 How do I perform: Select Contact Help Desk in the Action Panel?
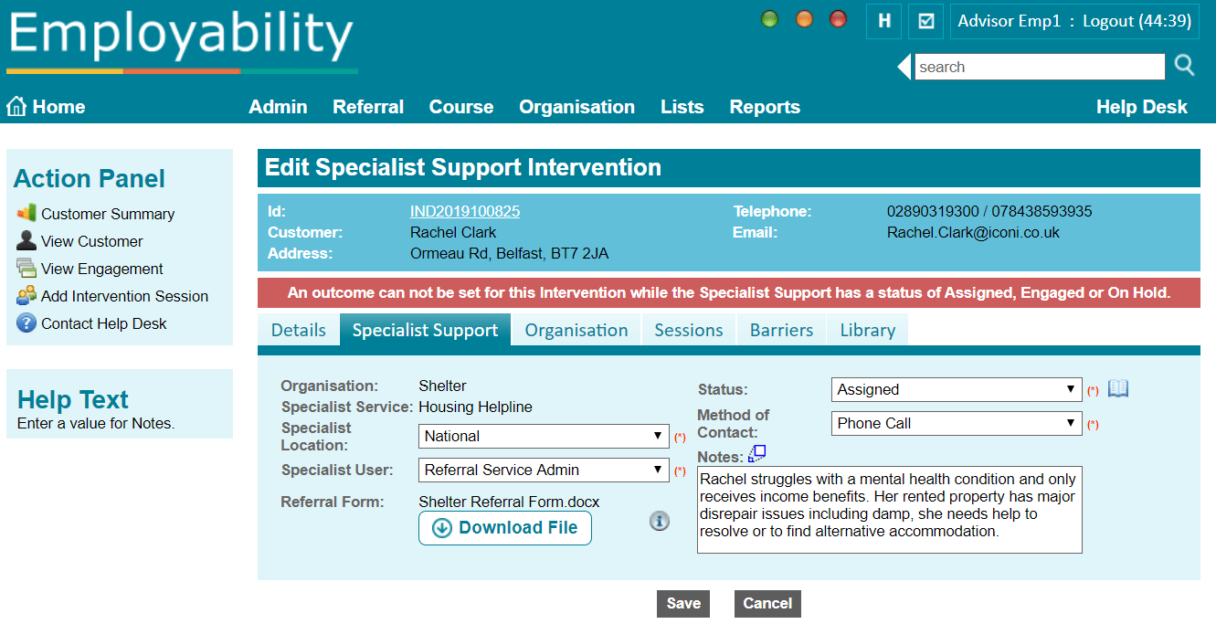[103, 323]
